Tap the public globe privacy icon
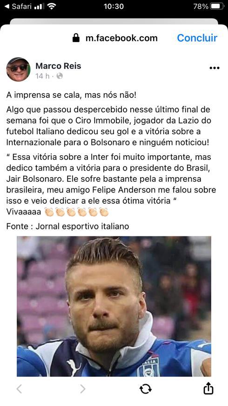The image size is (228, 406). 60,76
